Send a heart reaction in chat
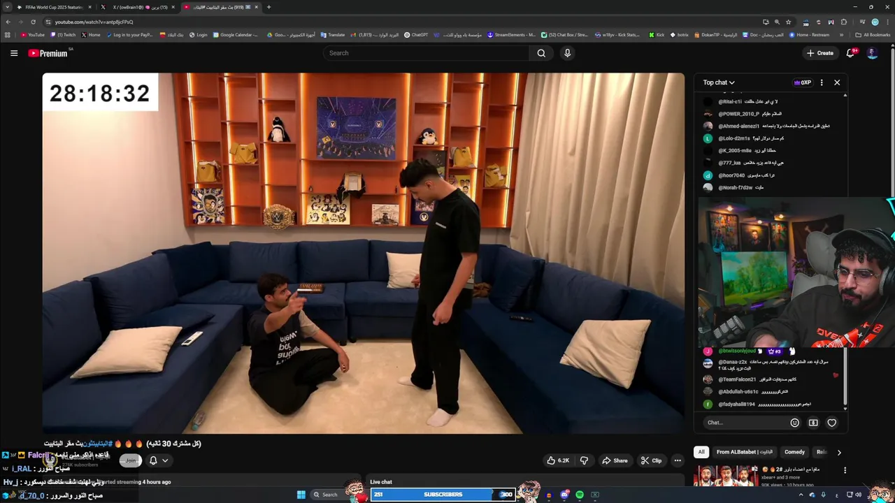This screenshot has height=503, width=895. coord(832,423)
